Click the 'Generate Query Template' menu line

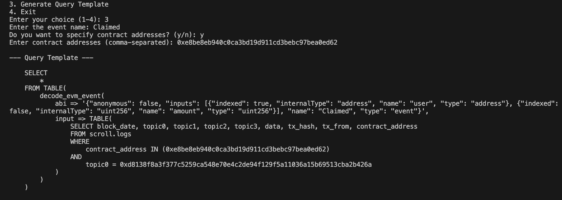click(59, 4)
